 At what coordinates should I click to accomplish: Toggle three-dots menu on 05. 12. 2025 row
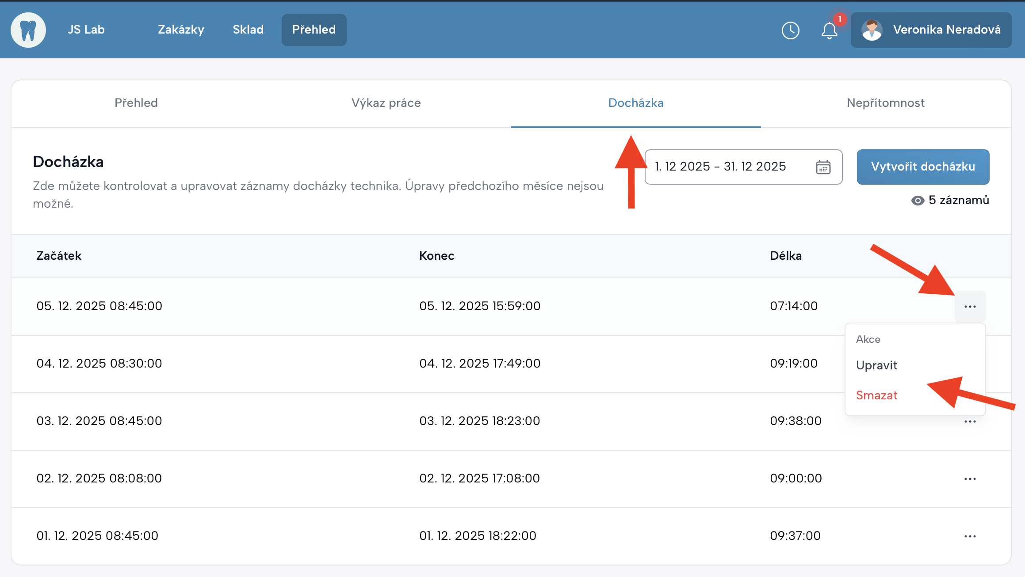tap(970, 307)
